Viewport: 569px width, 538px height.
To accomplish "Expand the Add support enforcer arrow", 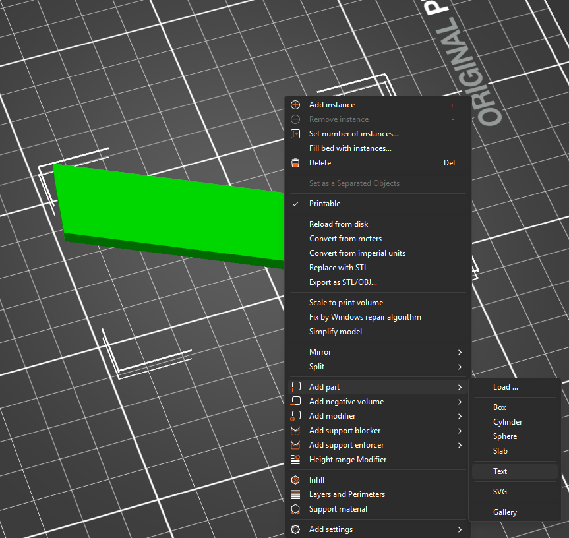I will click(x=460, y=445).
